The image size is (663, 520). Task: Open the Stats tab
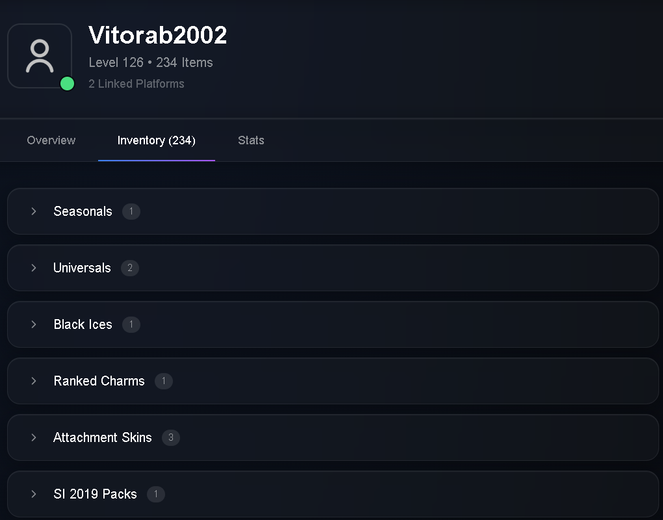pos(251,140)
